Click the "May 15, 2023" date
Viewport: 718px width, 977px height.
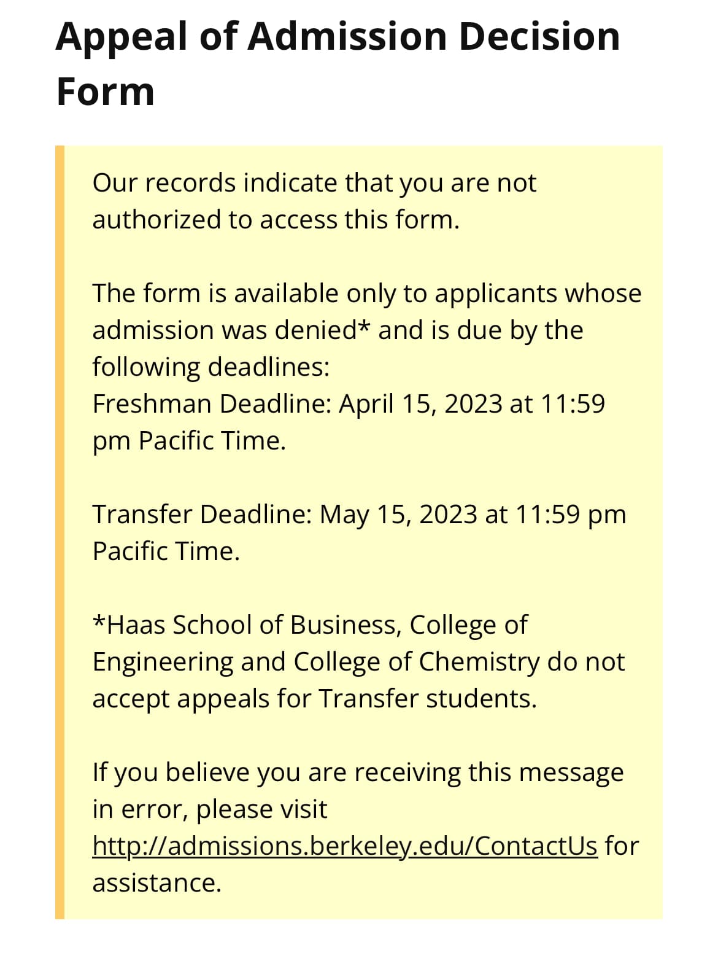398,515
